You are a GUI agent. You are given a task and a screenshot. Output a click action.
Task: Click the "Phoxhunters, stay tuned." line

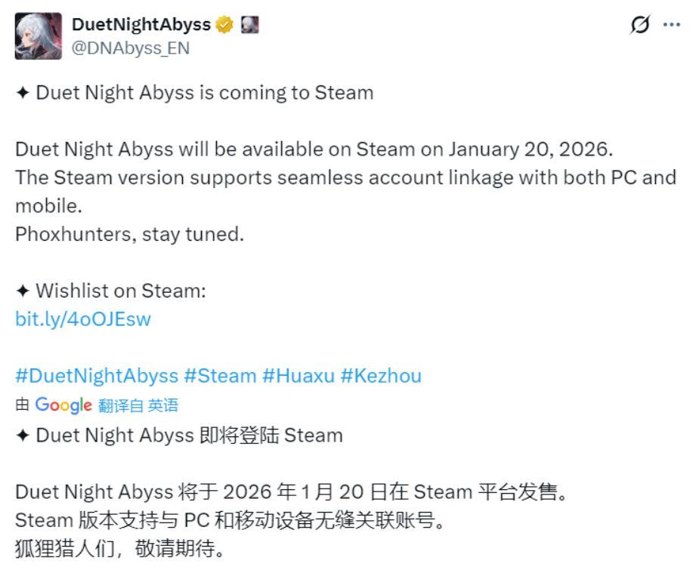point(129,233)
